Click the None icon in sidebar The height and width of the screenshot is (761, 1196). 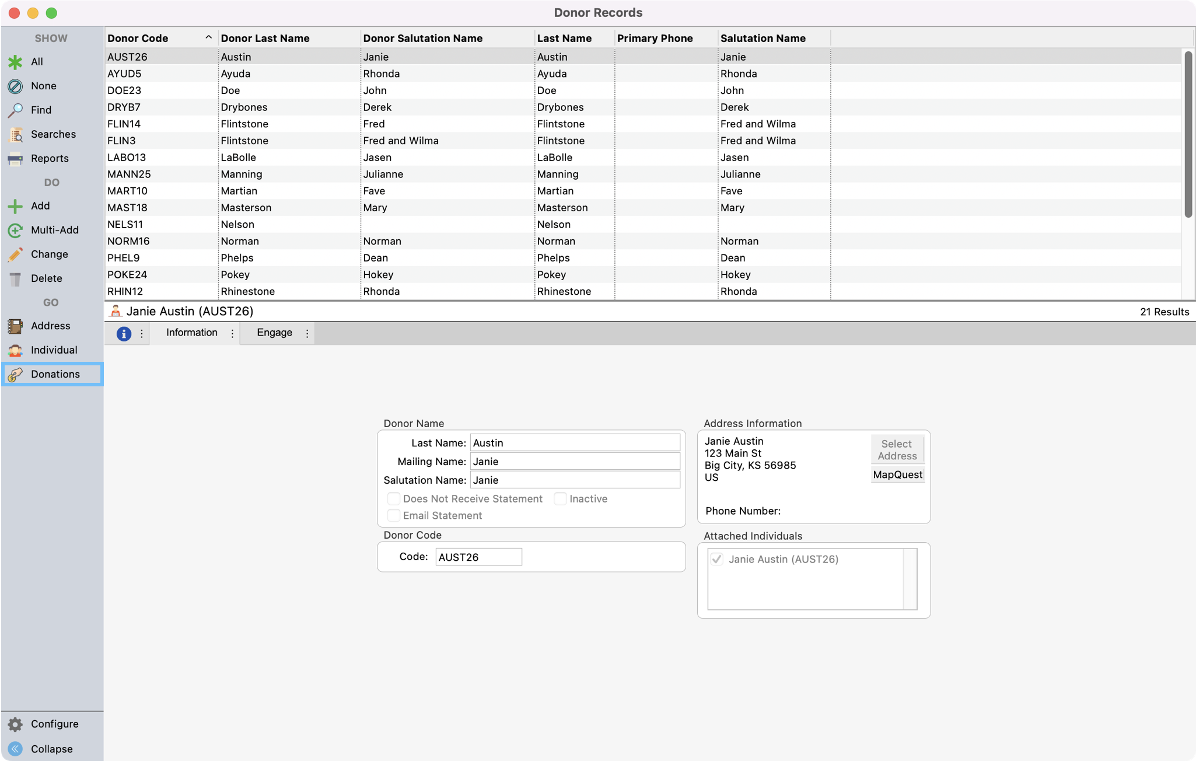tap(15, 86)
